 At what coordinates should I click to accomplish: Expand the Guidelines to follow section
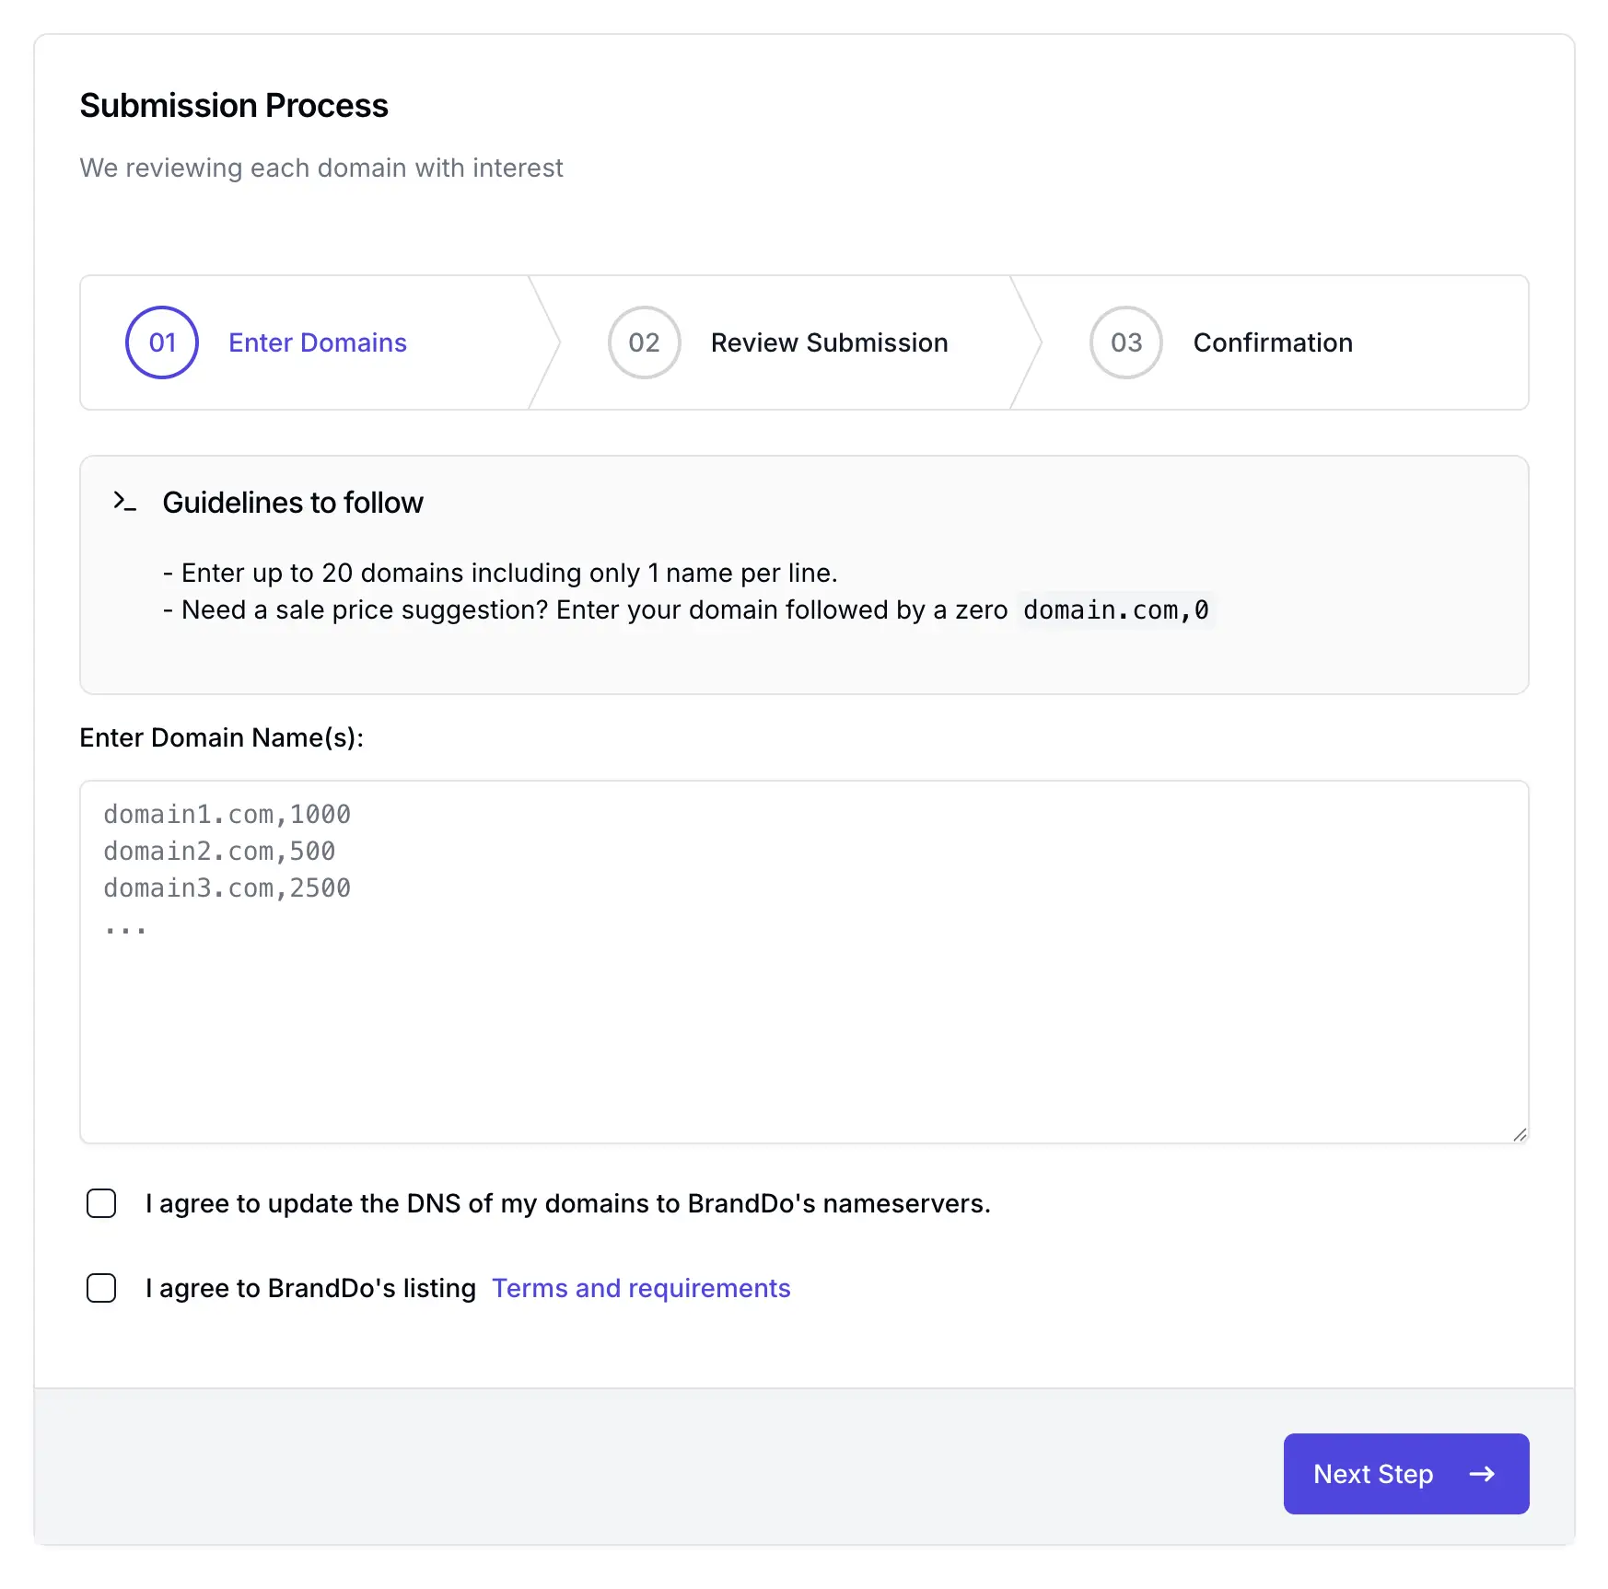(x=293, y=502)
